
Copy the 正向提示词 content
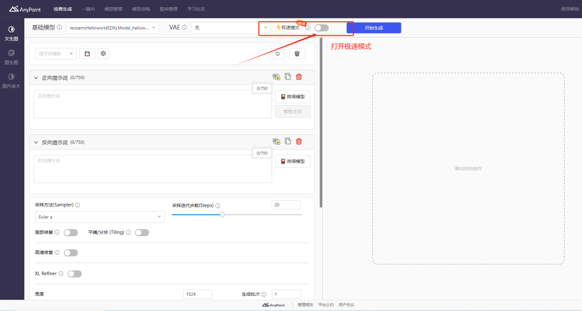[x=288, y=76]
